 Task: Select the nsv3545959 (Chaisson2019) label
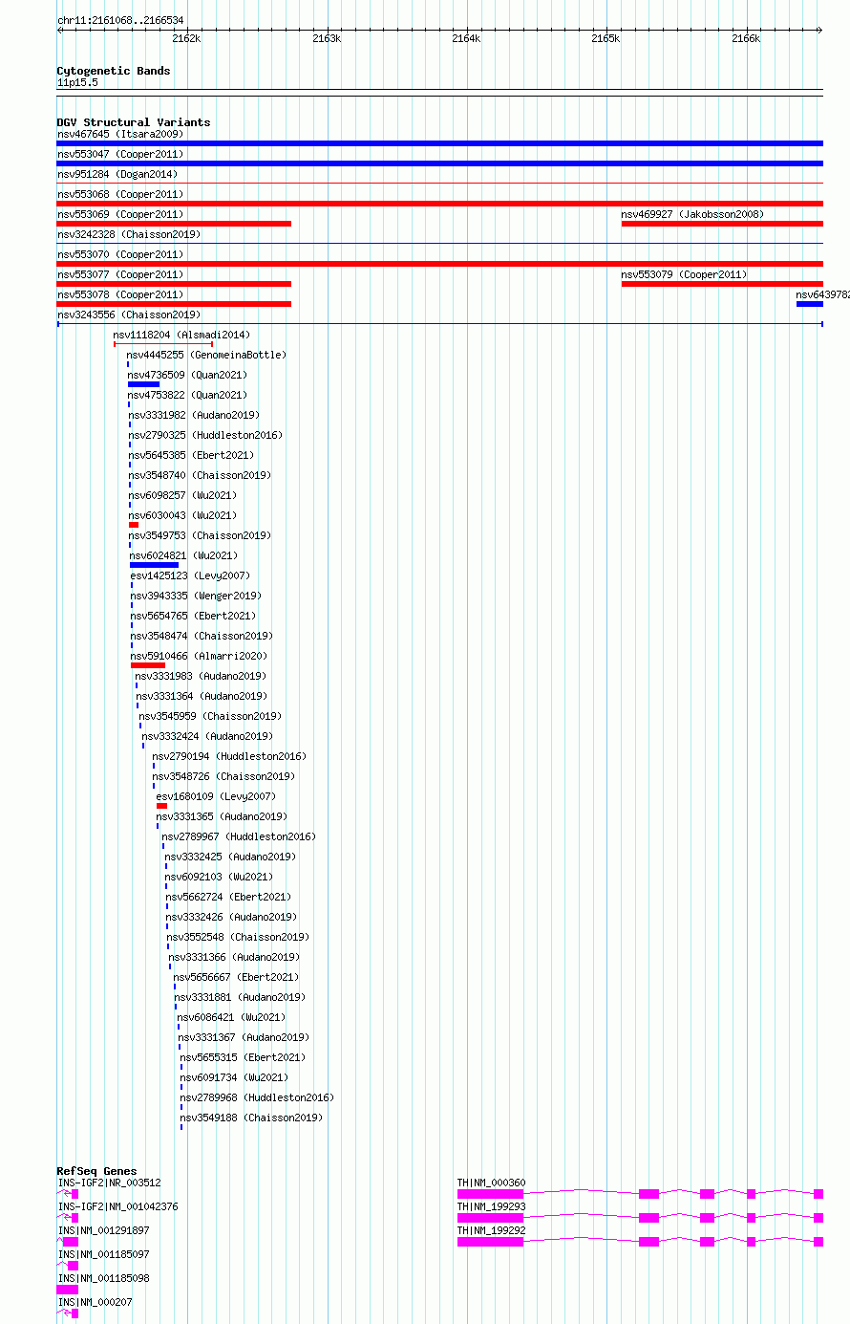tap(210, 716)
